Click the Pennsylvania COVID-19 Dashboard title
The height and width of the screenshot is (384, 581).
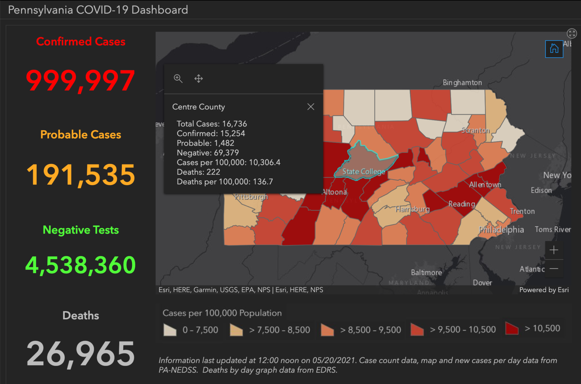[98, 10]
